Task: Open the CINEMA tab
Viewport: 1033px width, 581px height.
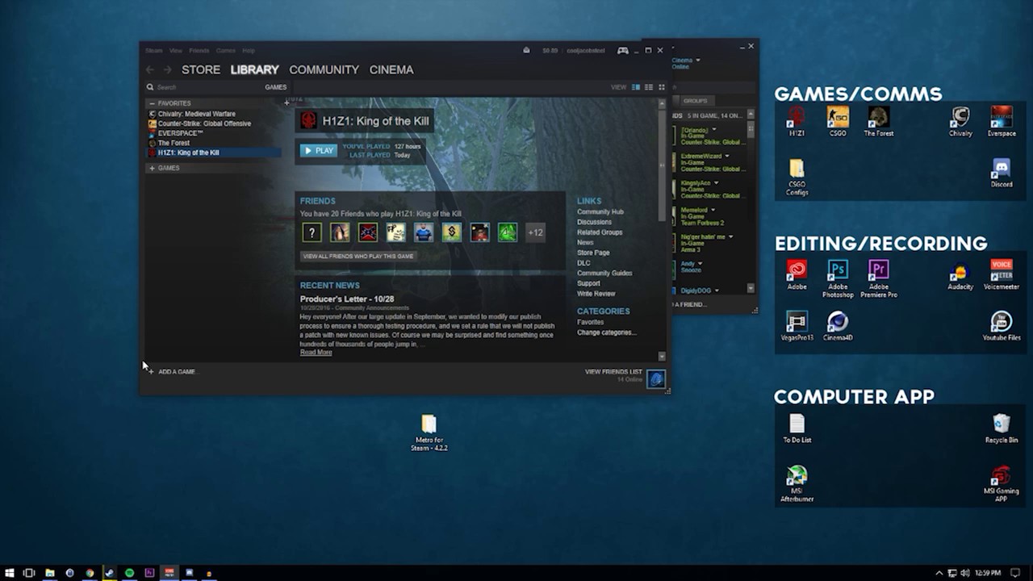Action: pos(391,69)
